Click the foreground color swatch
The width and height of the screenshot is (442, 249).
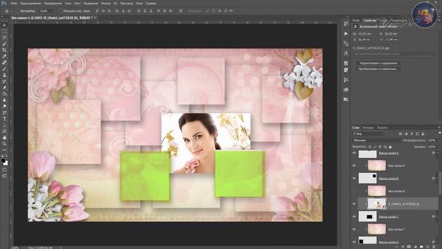tap(3, 160)
